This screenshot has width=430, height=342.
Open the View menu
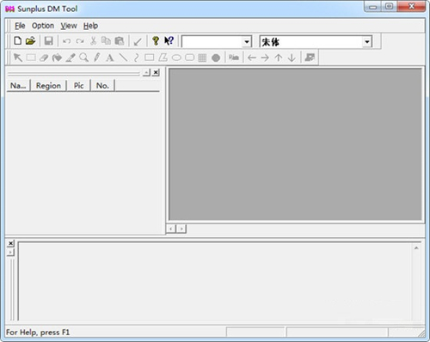pyautogui.click(x=69, y=26)
